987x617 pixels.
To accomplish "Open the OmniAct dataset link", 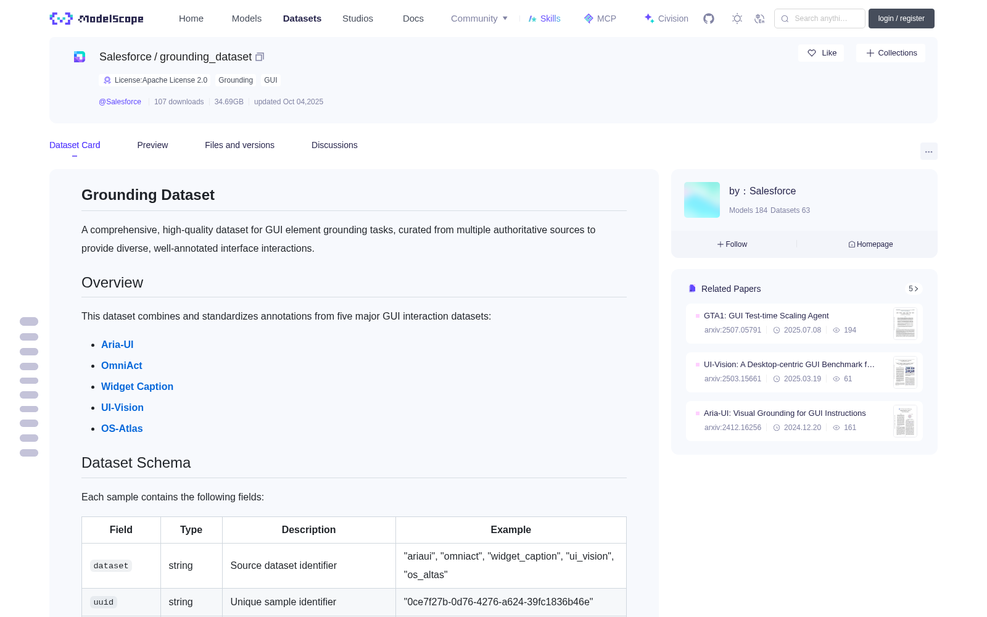I will [122, 365].
